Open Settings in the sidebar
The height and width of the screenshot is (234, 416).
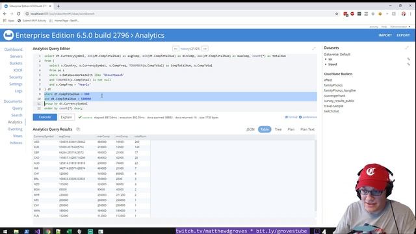coord(16,84)
